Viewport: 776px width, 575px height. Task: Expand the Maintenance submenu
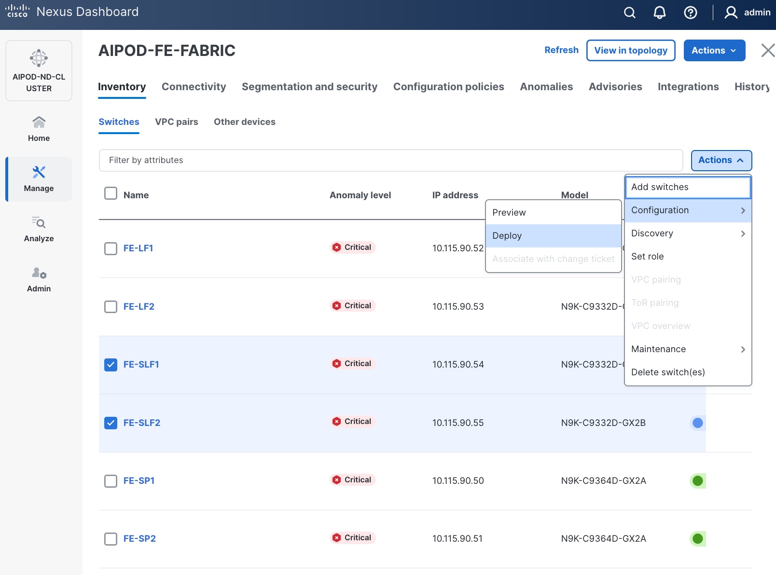click(688, 349)
